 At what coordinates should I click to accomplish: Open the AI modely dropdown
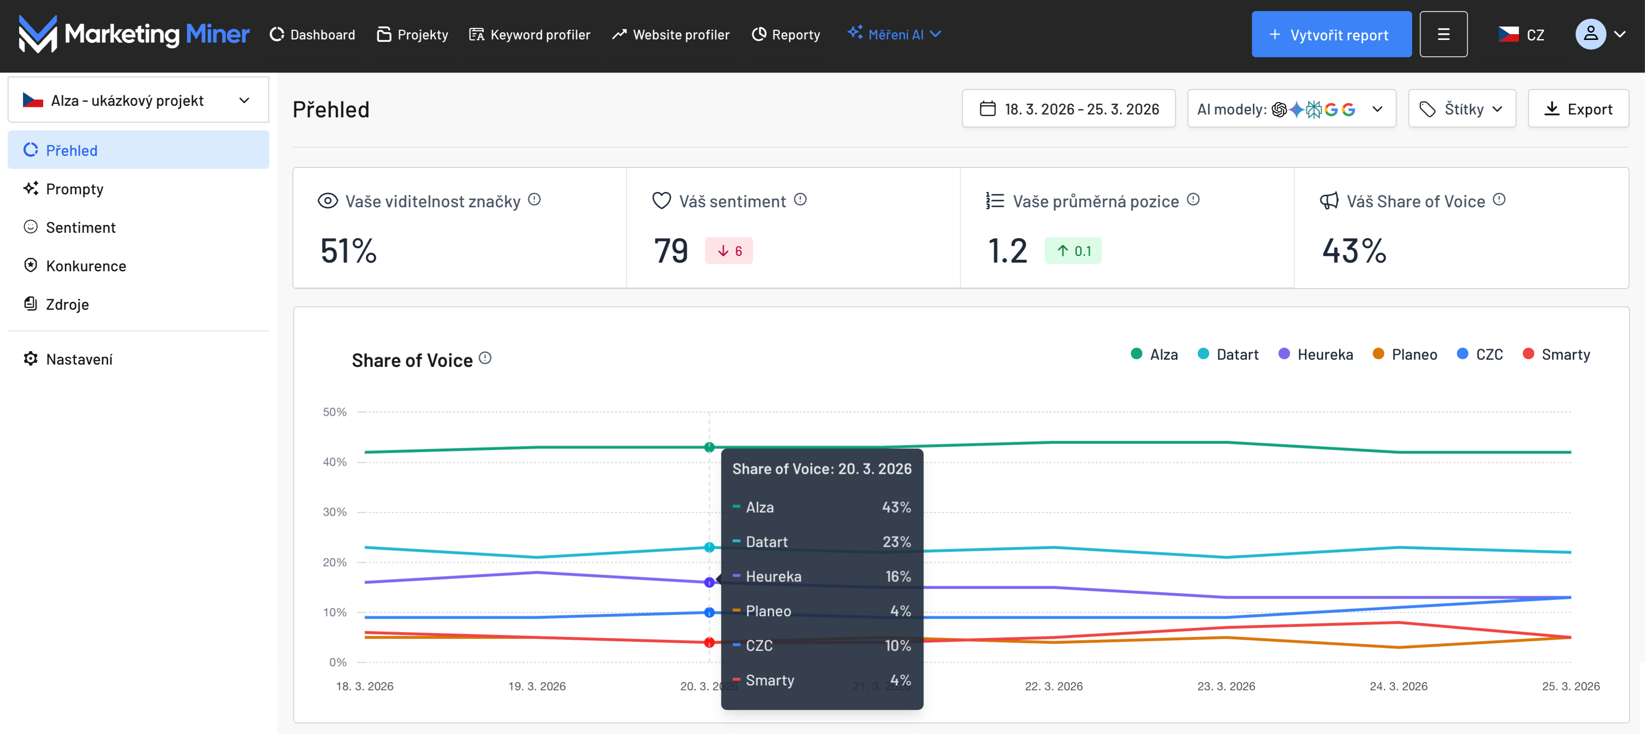1291,109
